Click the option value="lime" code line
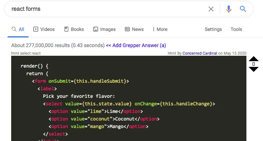 [96, 112]
